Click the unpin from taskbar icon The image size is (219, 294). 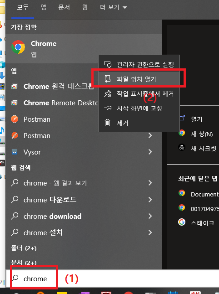coord(108,93)
